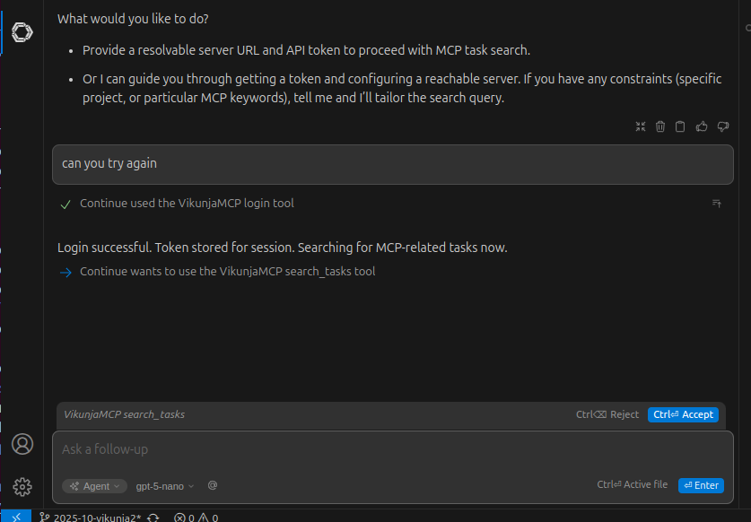Copy the chat response to clipboard

coord(680,126)
